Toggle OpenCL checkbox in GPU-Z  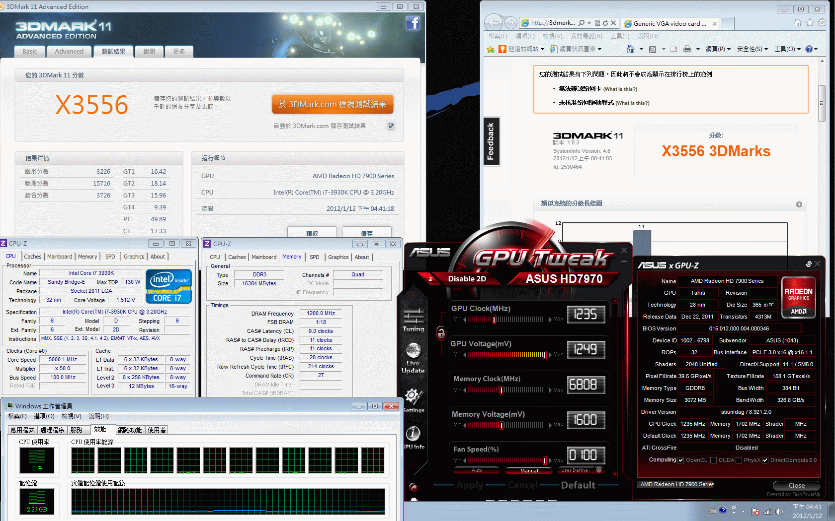click(681, 460)
